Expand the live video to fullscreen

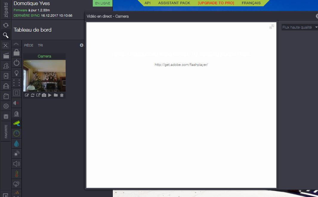point(271,27)
